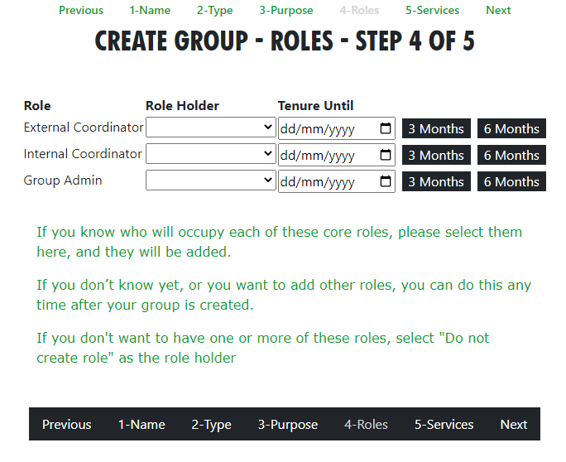The width and height of the screenshot is (566, 462).
Task: Set Group Admin tenure to 3 Months
Action: point(436,181)
